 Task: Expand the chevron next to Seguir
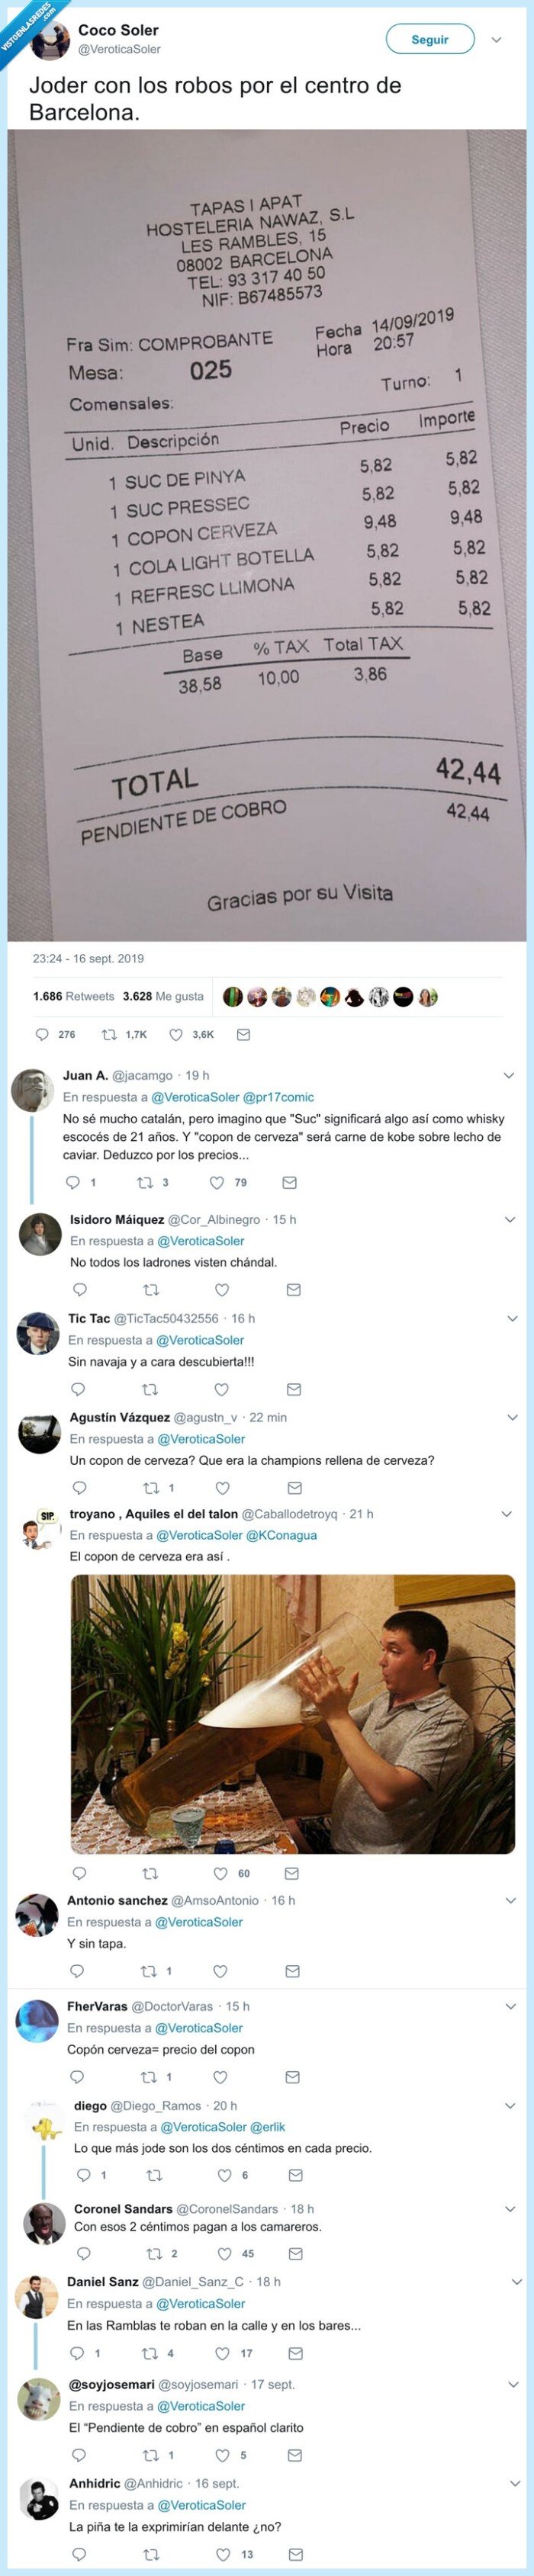(496, 40)
